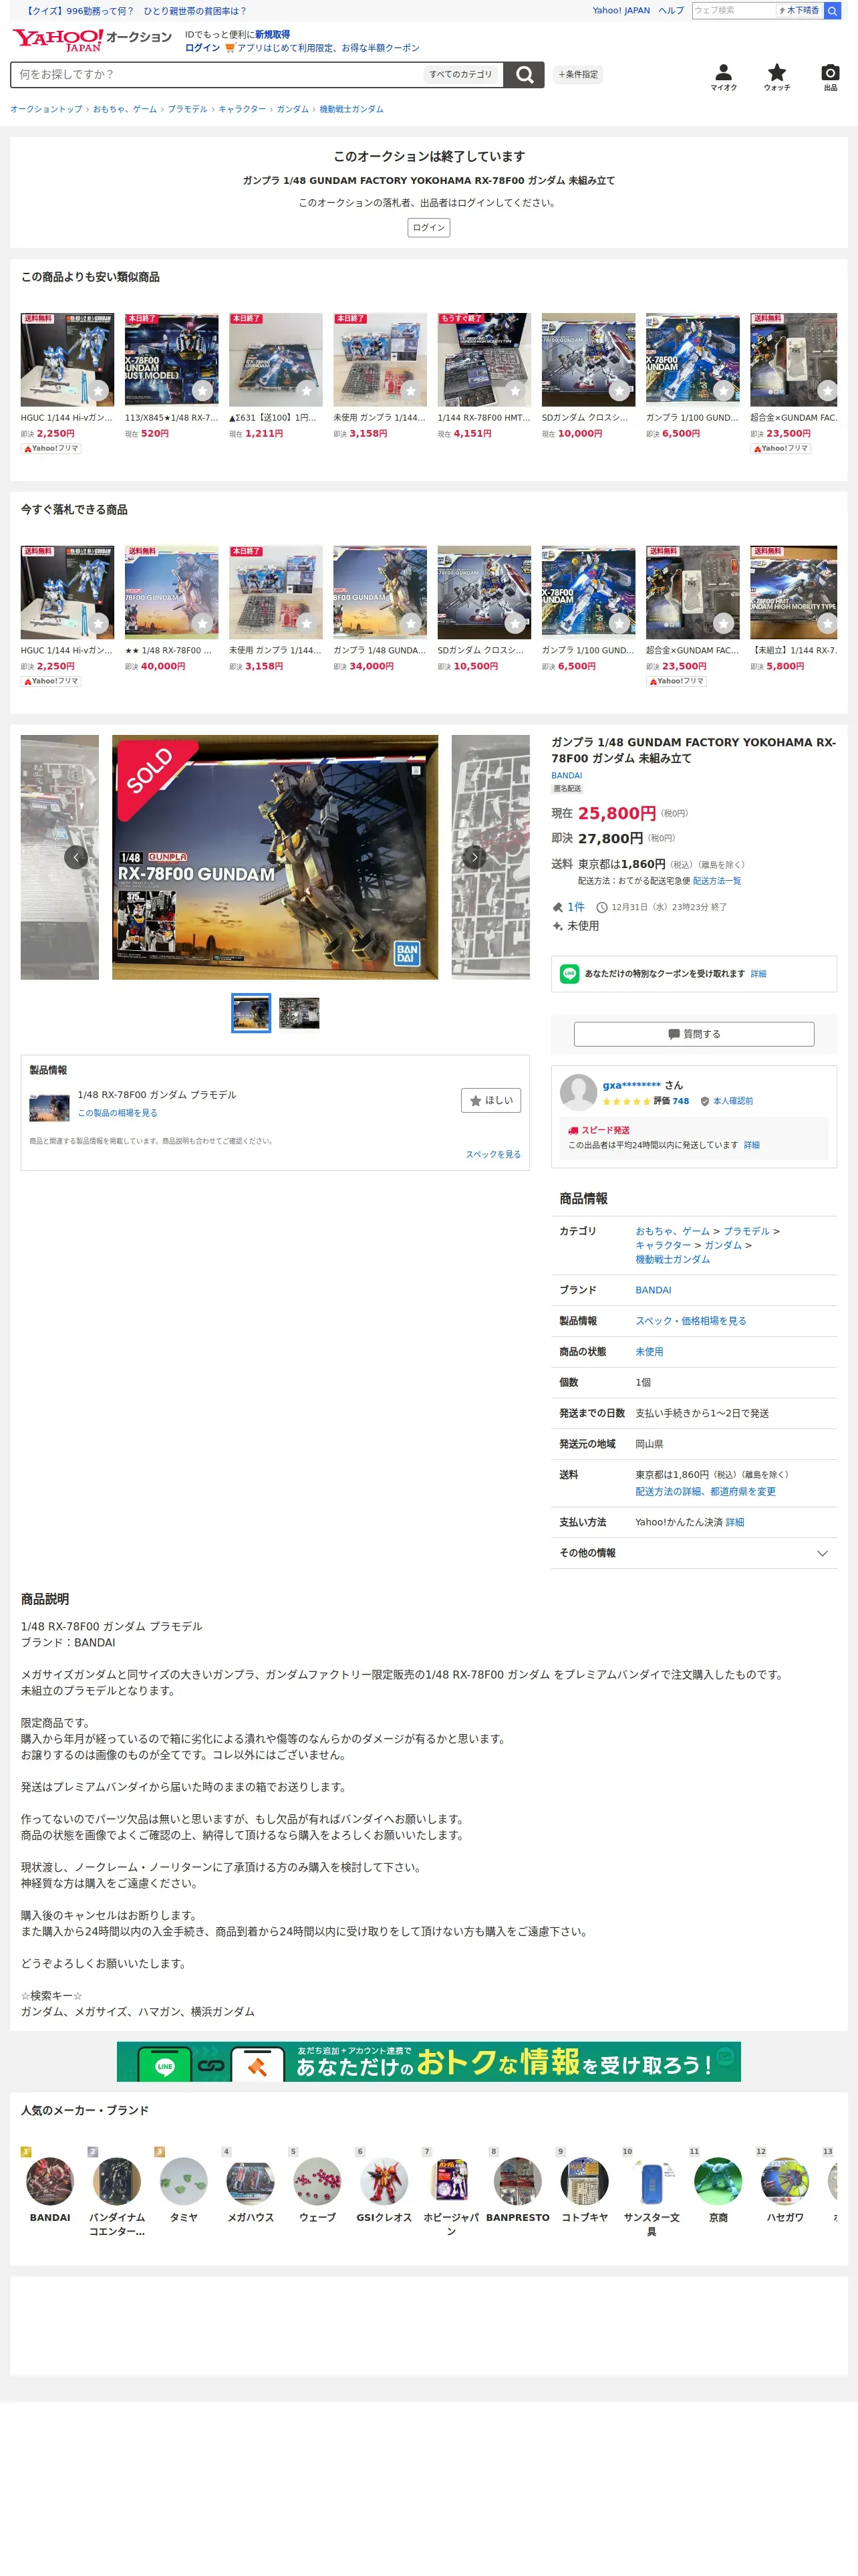The height and width of the screenshot is (2576, 858).
Task: Click the 質問する button
Action: [693, 1034]
